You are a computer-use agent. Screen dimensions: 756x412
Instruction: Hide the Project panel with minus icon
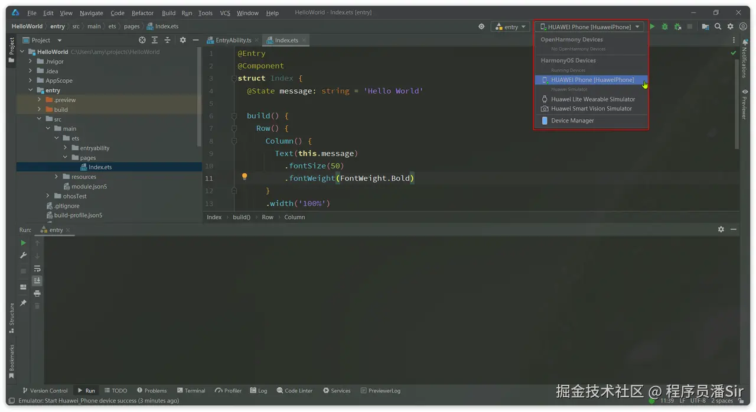pos(195,40)
